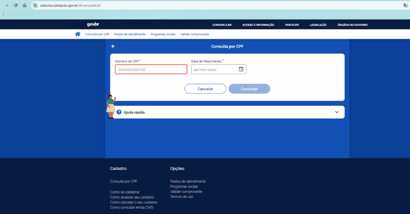Click the Consulta por CPF page heading
410x214 pixels.
point(227,46)
